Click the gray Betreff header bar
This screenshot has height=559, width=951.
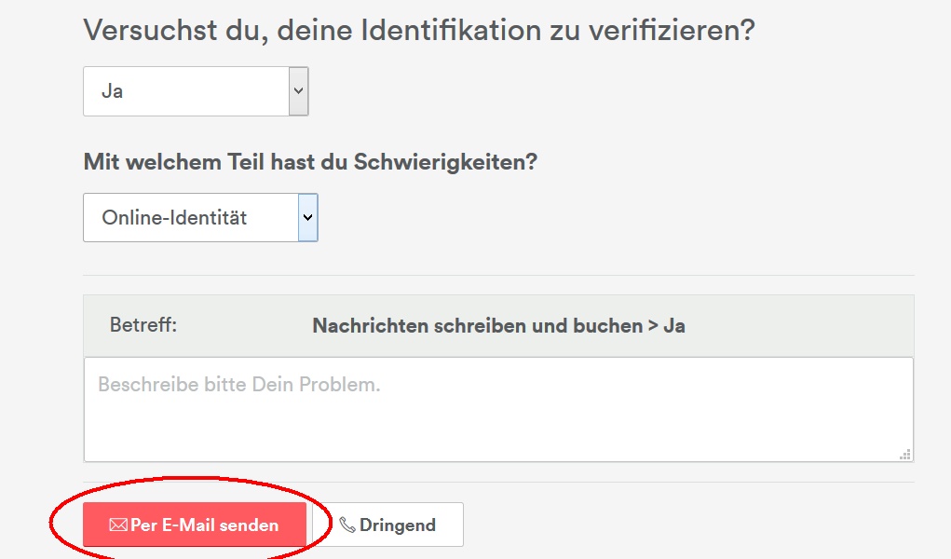[x=792, y=326]
